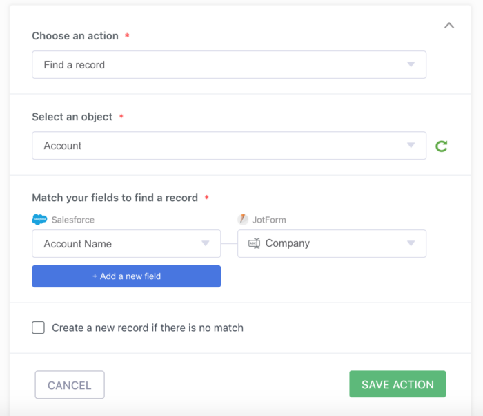483x416 pixels.
Task: Refresh the object list with the green icon
Action: pyautogui.click(x=442, y=146)
